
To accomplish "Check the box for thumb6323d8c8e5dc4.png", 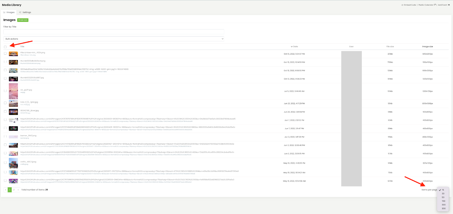I will (5, 62).
